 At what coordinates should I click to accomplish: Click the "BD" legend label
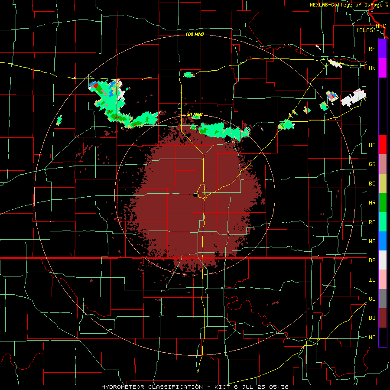[372, 184]
